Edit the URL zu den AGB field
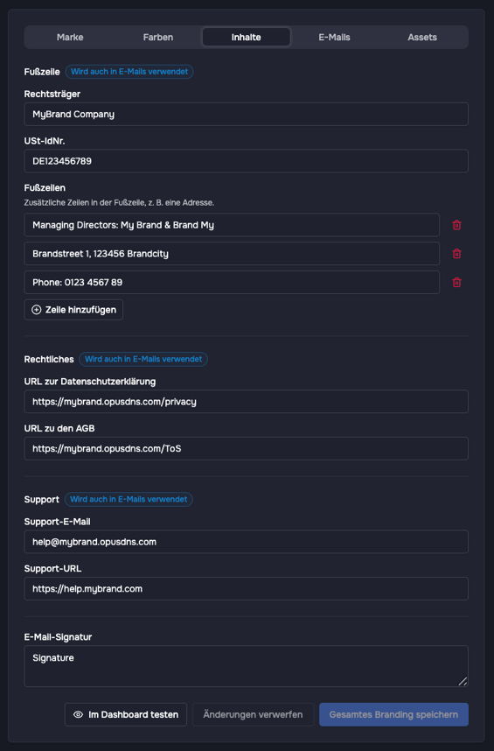 [247, 448]
